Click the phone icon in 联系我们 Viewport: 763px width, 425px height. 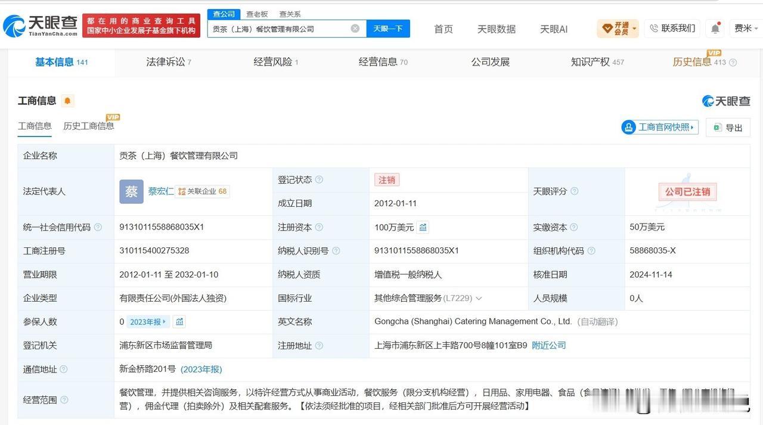654,28
